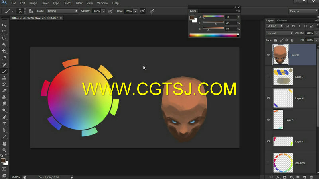Show Layer 7 visibility toggle
319x179 pixels.
(x=268, y=76)
